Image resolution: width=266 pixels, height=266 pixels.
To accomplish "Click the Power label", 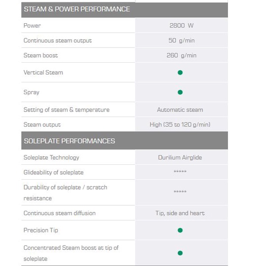I will (32, 26).
